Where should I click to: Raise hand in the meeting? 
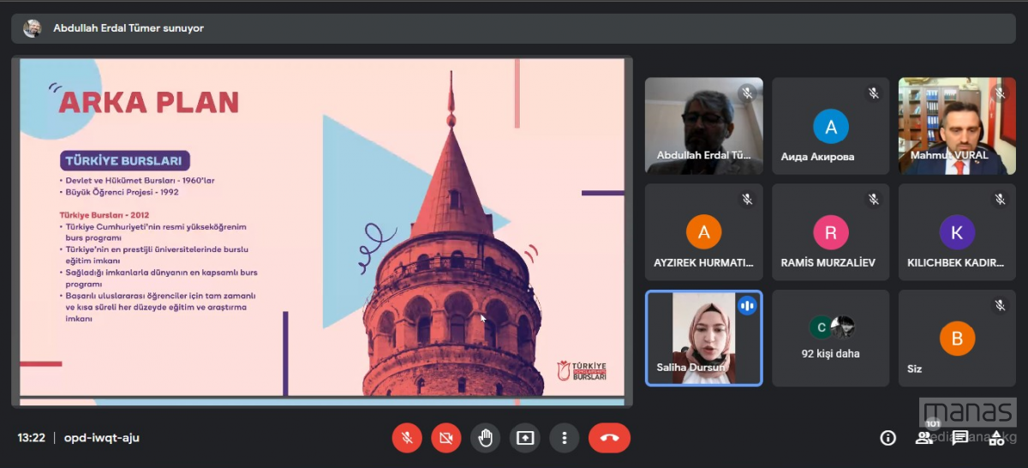pyautogui.click(x=486, y=438)
